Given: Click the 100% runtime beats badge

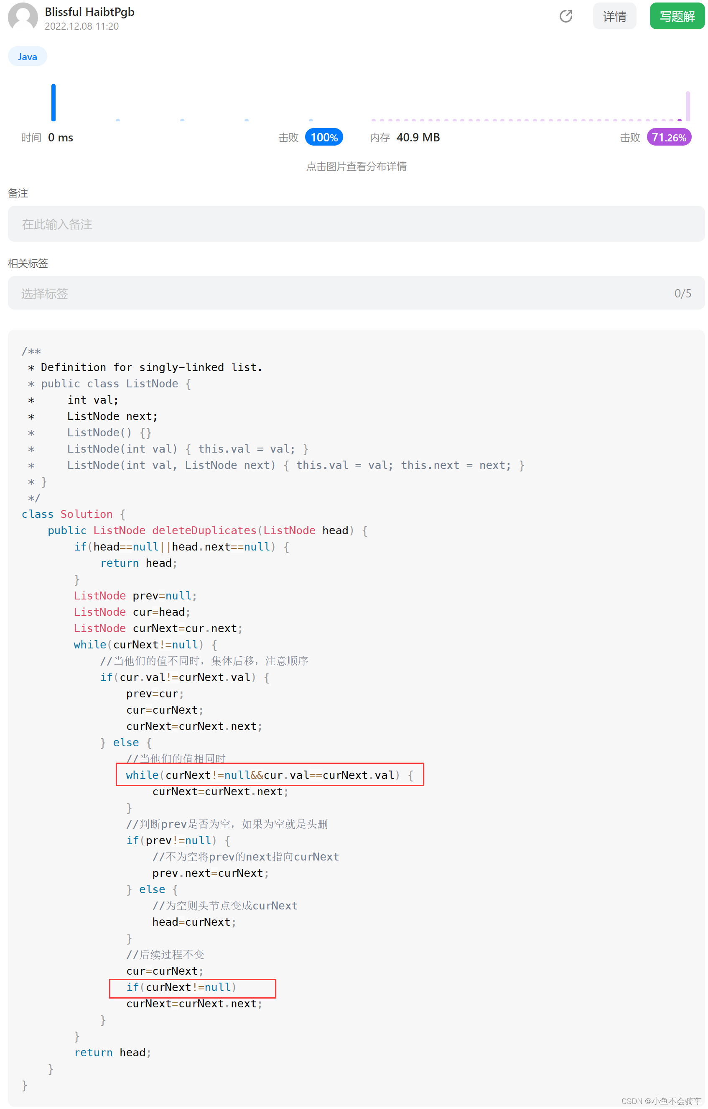Looking at the screenshot, I should point(324,137).
